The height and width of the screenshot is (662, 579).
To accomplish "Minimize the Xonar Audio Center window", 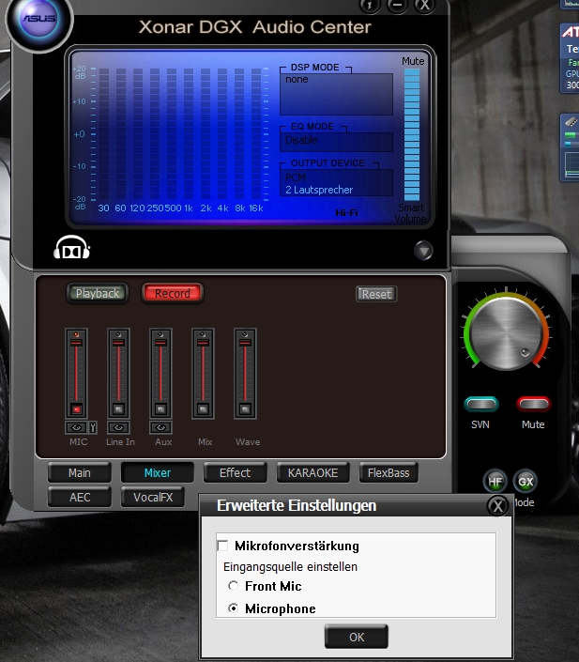I will 397,5.
